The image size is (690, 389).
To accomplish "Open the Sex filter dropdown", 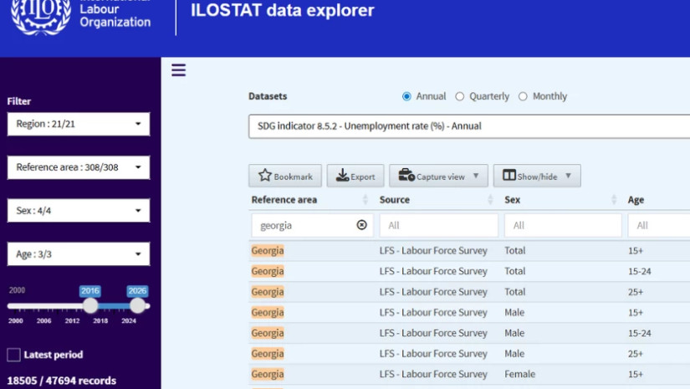I will coord(79,211).
